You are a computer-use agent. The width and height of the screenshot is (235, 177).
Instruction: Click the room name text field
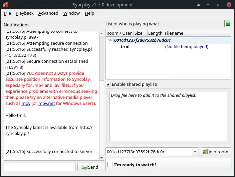click(x=149, y=152)
